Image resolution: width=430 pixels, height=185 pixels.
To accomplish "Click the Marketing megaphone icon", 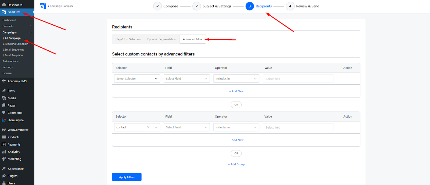I will coord(4,159).
